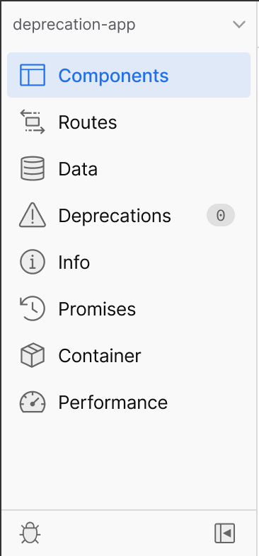Image resolution: width=259 pixels, height=556 pixels.
Task: Open the Data tab label
Action: click(x=78, y=169)
